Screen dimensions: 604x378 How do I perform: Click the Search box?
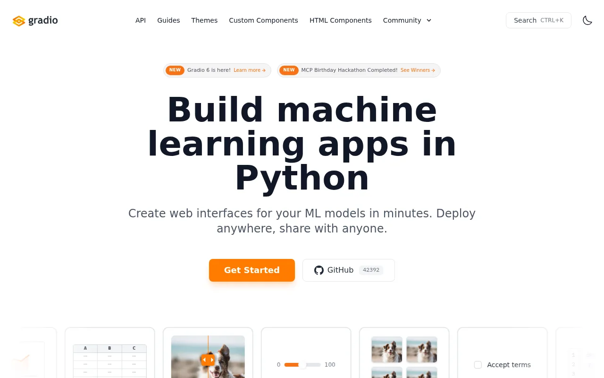pyautogui.click(x=538, y=20)
